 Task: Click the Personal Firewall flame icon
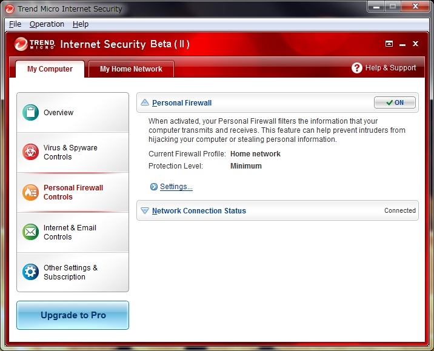[x=30, y=192]
